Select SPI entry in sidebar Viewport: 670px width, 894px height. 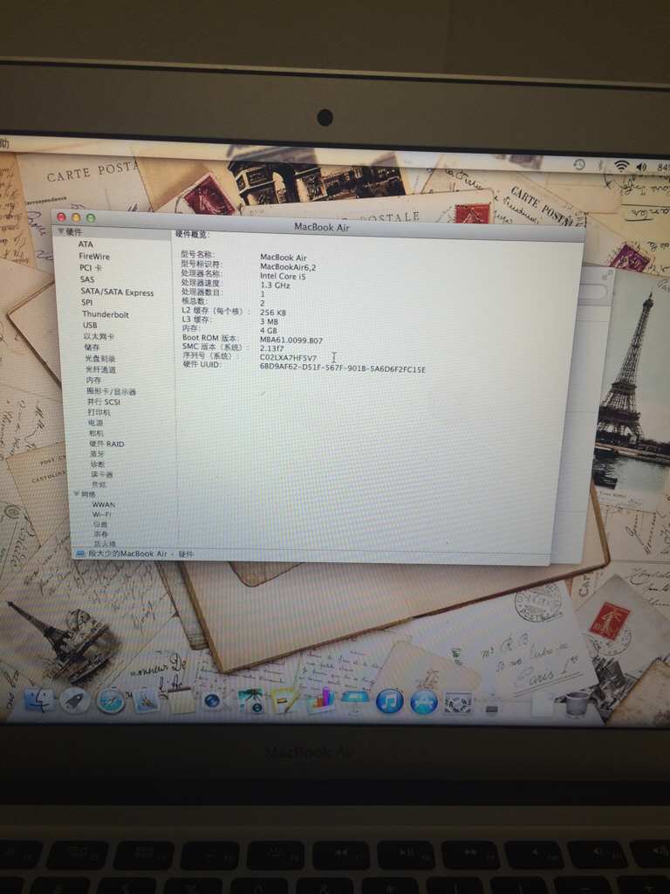[86, 303]
